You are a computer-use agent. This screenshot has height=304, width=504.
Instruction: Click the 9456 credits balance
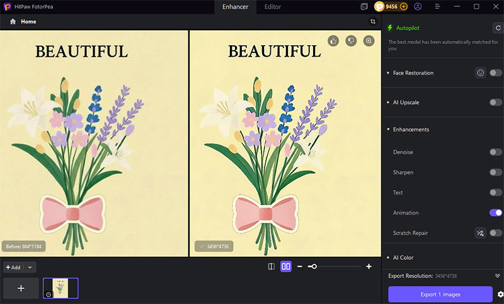coord(391,6)
